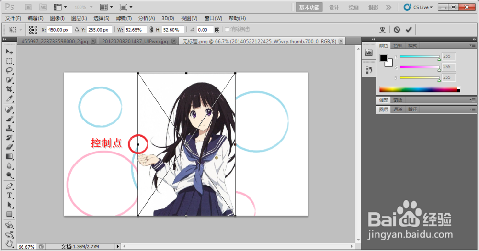Select the Horizontal Type tool
The height and width of the screenshot is (251, 479).
pos(10,196)
